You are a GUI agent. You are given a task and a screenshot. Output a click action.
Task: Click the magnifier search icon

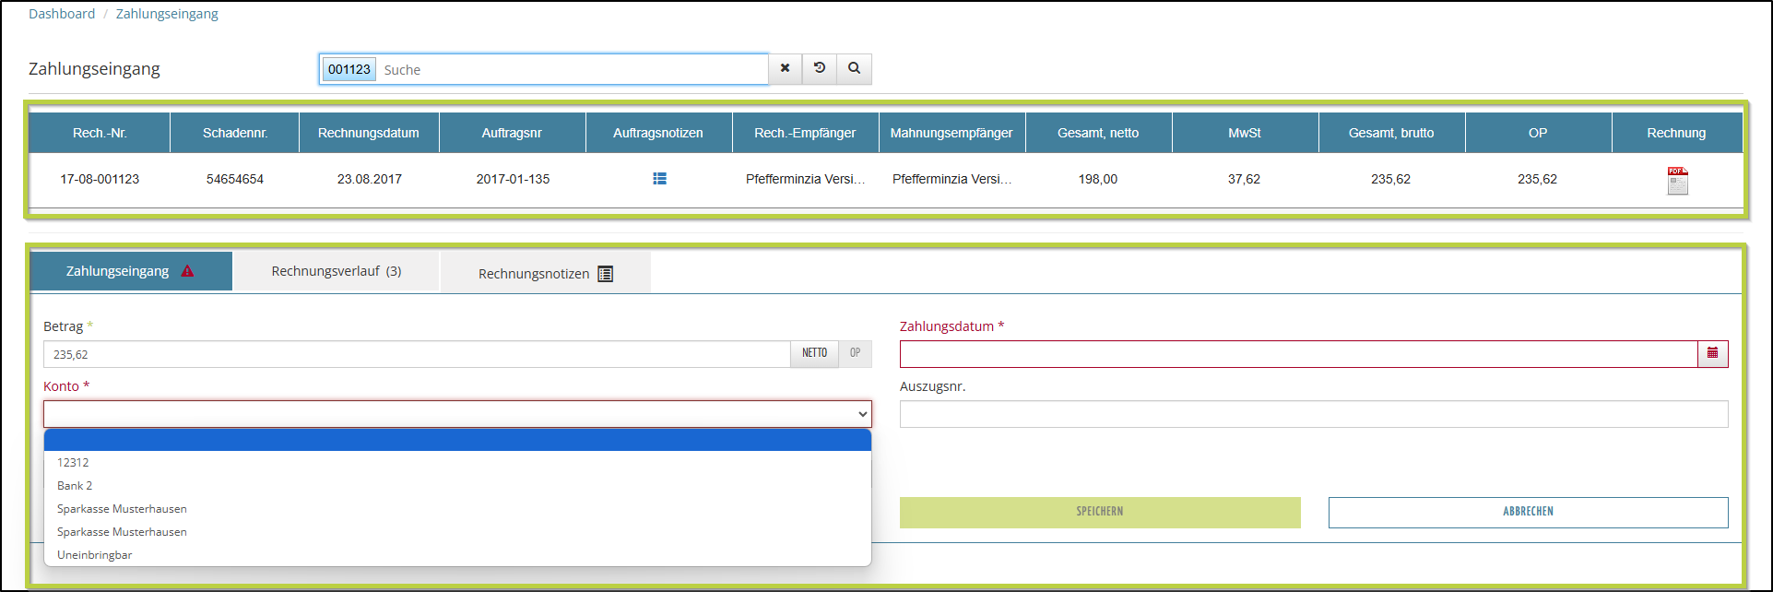click(x=855, y=68)
